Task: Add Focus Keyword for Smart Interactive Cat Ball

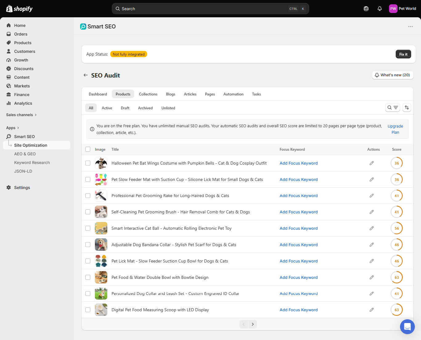Action: tap(299, 228)
